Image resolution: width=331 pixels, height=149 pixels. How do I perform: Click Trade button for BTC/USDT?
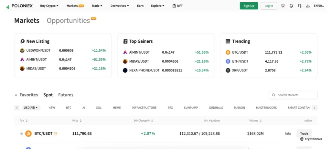pos(304,133)
